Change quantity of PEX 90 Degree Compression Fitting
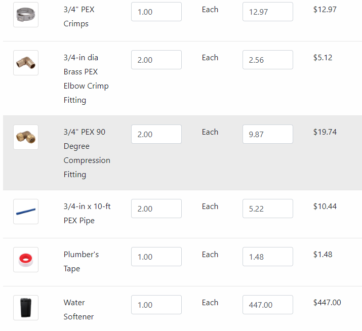 pyautogui.click(x=156, y=134)
